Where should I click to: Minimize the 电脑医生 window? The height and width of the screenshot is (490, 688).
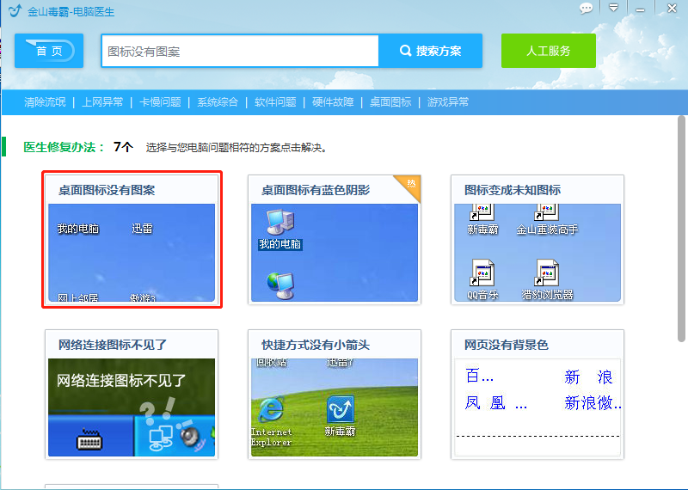(x=641, y=9)
